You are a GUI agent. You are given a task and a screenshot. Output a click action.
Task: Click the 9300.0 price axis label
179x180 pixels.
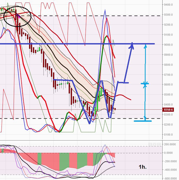(x=168, y=15)
